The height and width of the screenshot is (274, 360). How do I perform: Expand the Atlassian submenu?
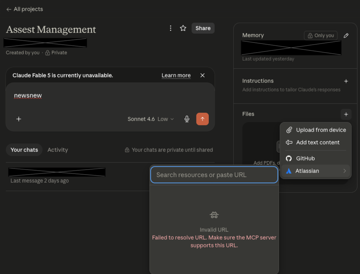(x=316, y=171)
